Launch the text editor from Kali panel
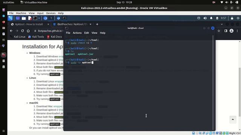The height and width of the screenshot is (135, 241). [30, 18]
